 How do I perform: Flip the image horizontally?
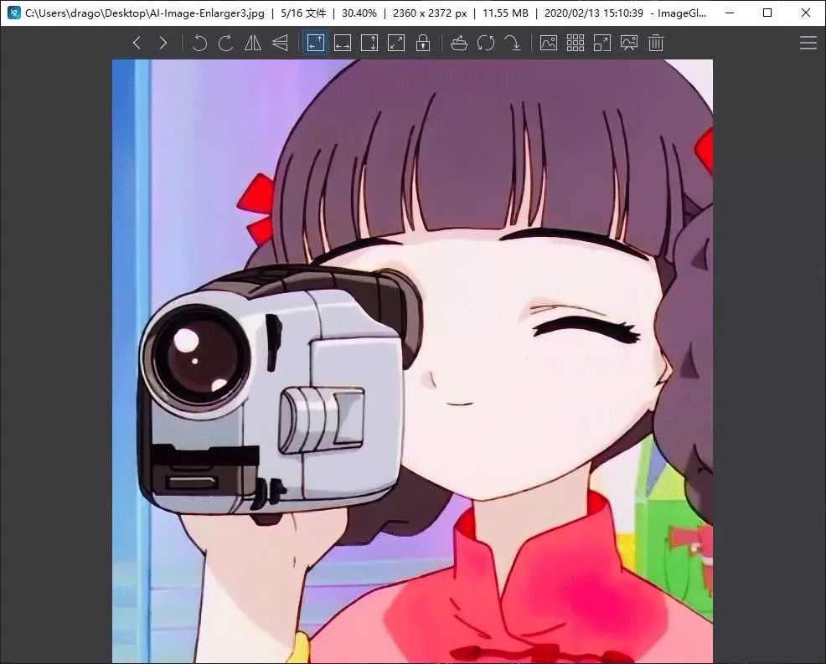click(253, 43)
